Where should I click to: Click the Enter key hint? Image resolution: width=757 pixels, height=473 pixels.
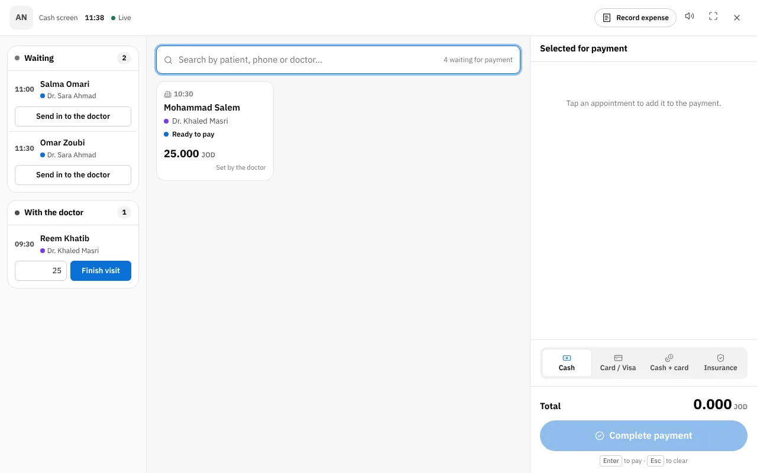611,461
